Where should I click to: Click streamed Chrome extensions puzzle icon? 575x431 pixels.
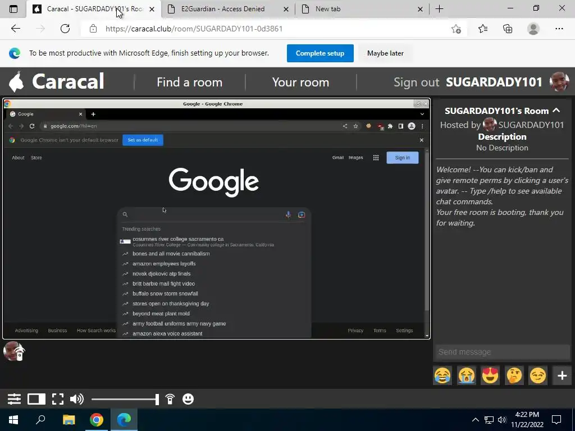[390, 126]
